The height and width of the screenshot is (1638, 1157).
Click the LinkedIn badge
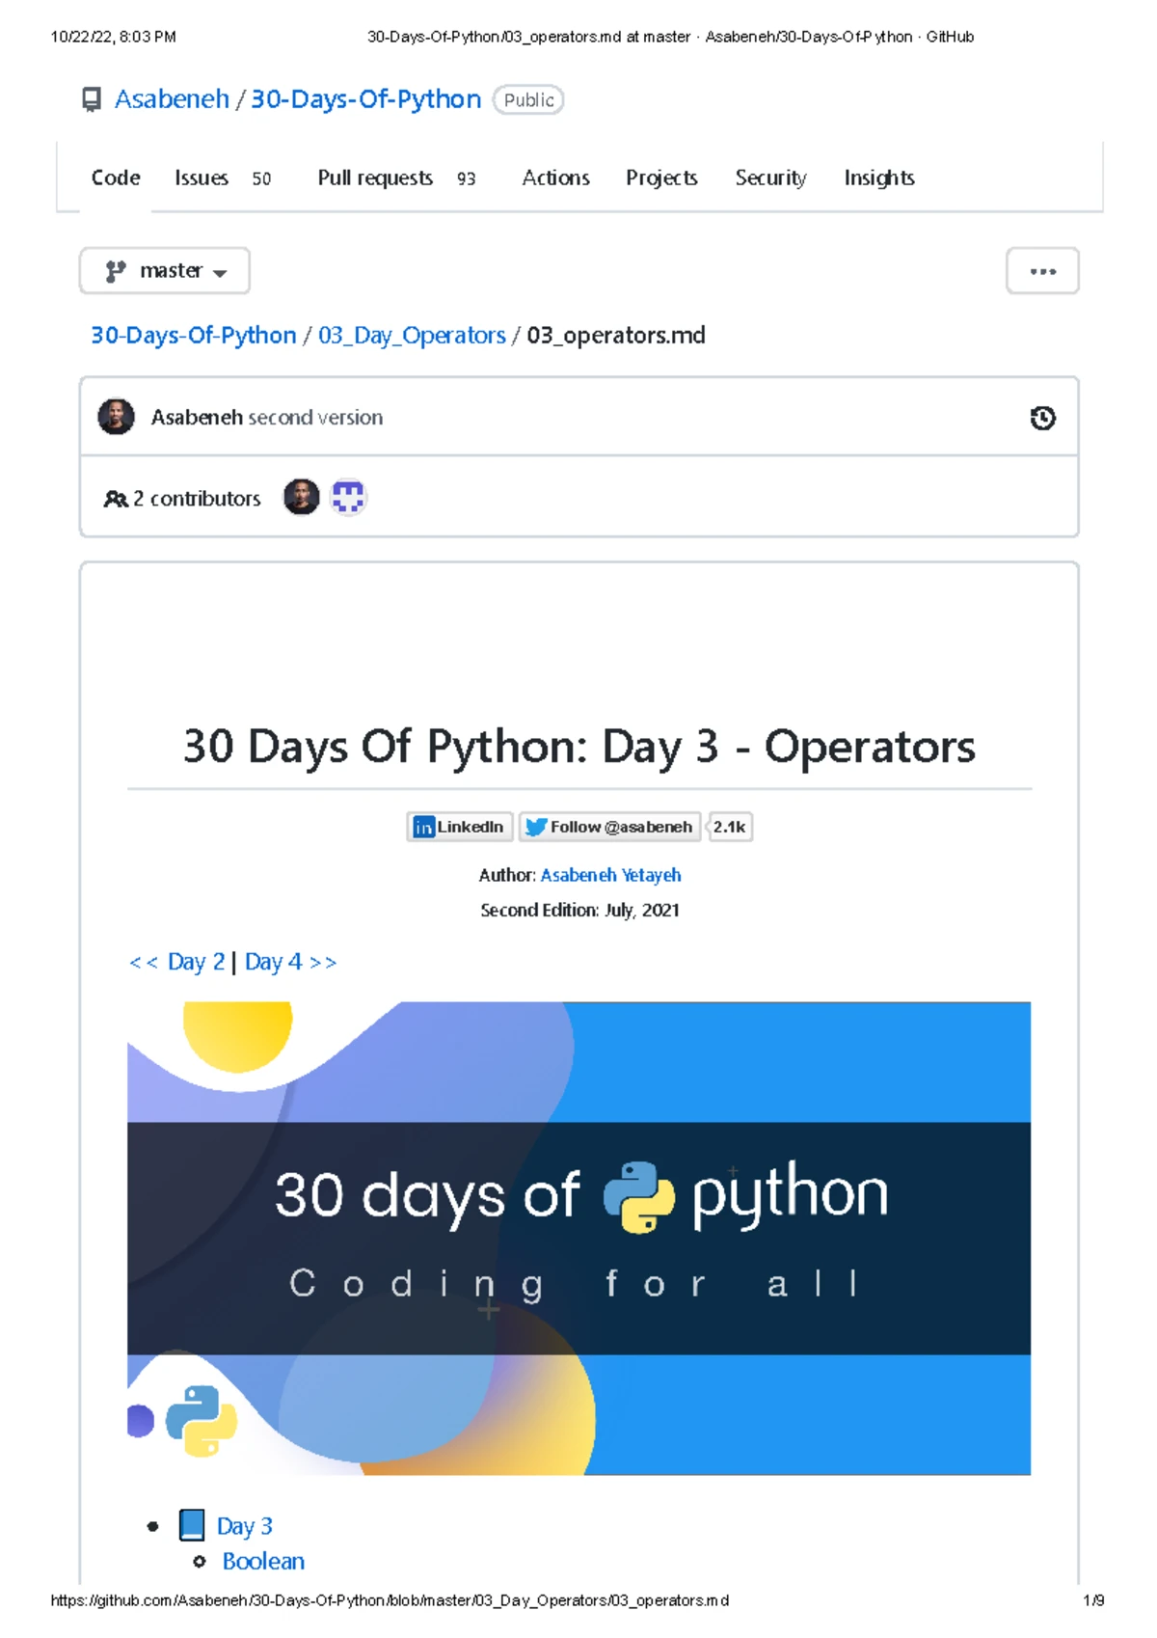click(x=460, y=827)
